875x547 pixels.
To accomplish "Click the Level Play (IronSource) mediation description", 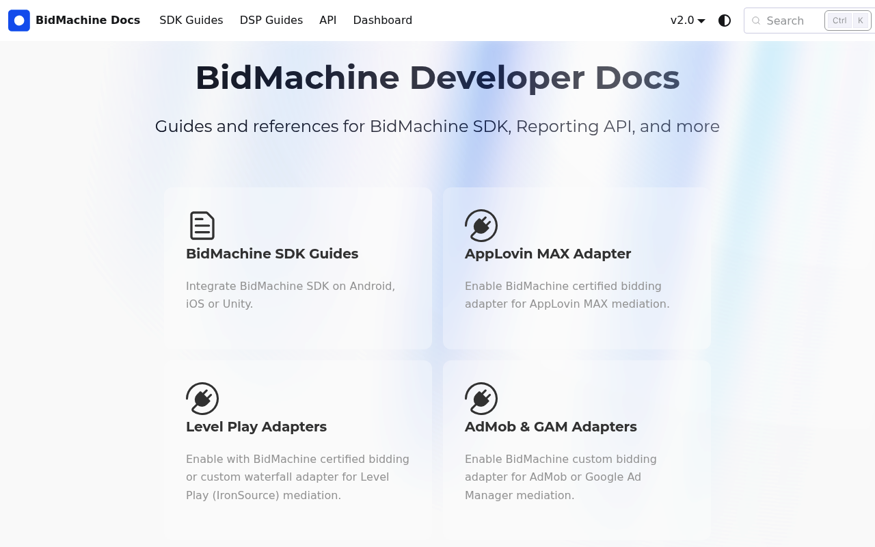I will click(x=298, y=477).
